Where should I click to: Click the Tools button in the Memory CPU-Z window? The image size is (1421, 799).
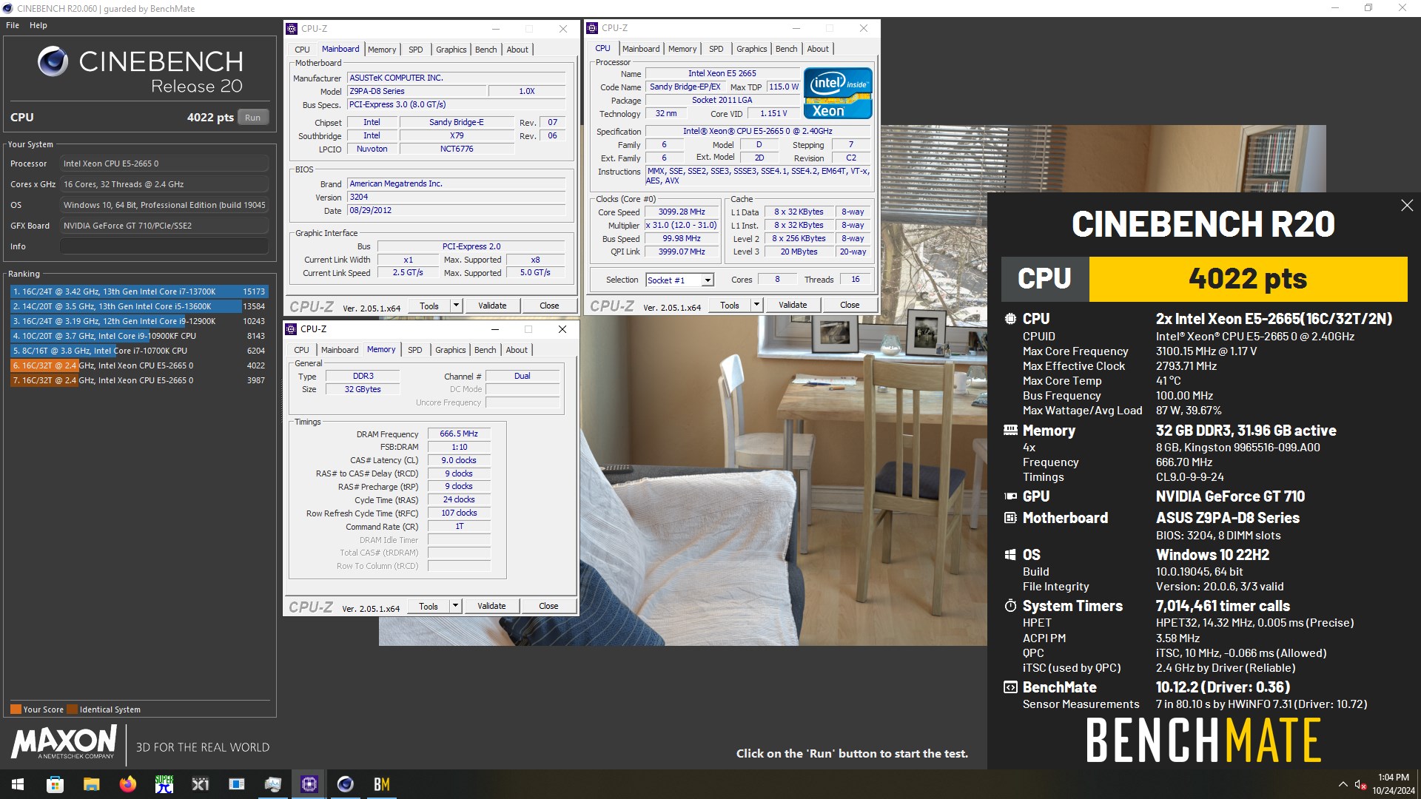click(x=428, y=606)
